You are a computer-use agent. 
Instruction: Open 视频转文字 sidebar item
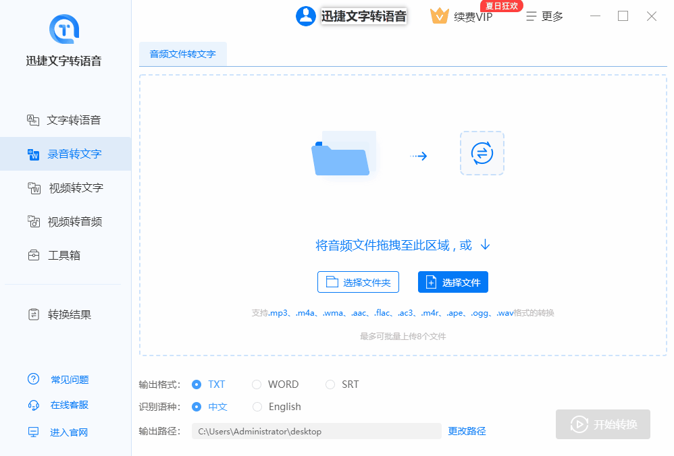pos(66,188)
